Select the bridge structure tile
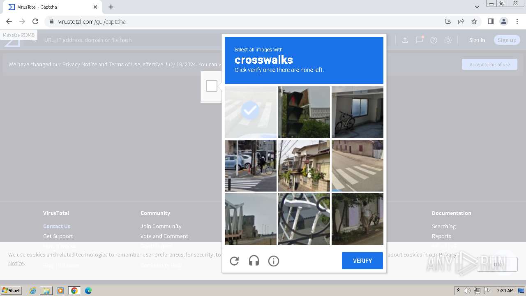 [x=251, y=219]
